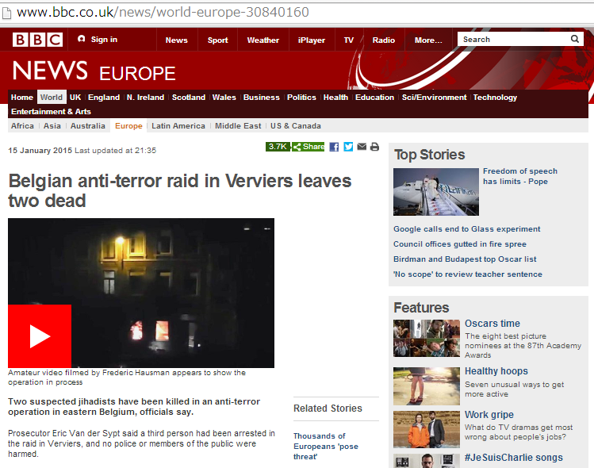Viewport: 594px width, 468px height.
Task: Click the Oscars time feature thumbnail
Action: pos(427,339)
